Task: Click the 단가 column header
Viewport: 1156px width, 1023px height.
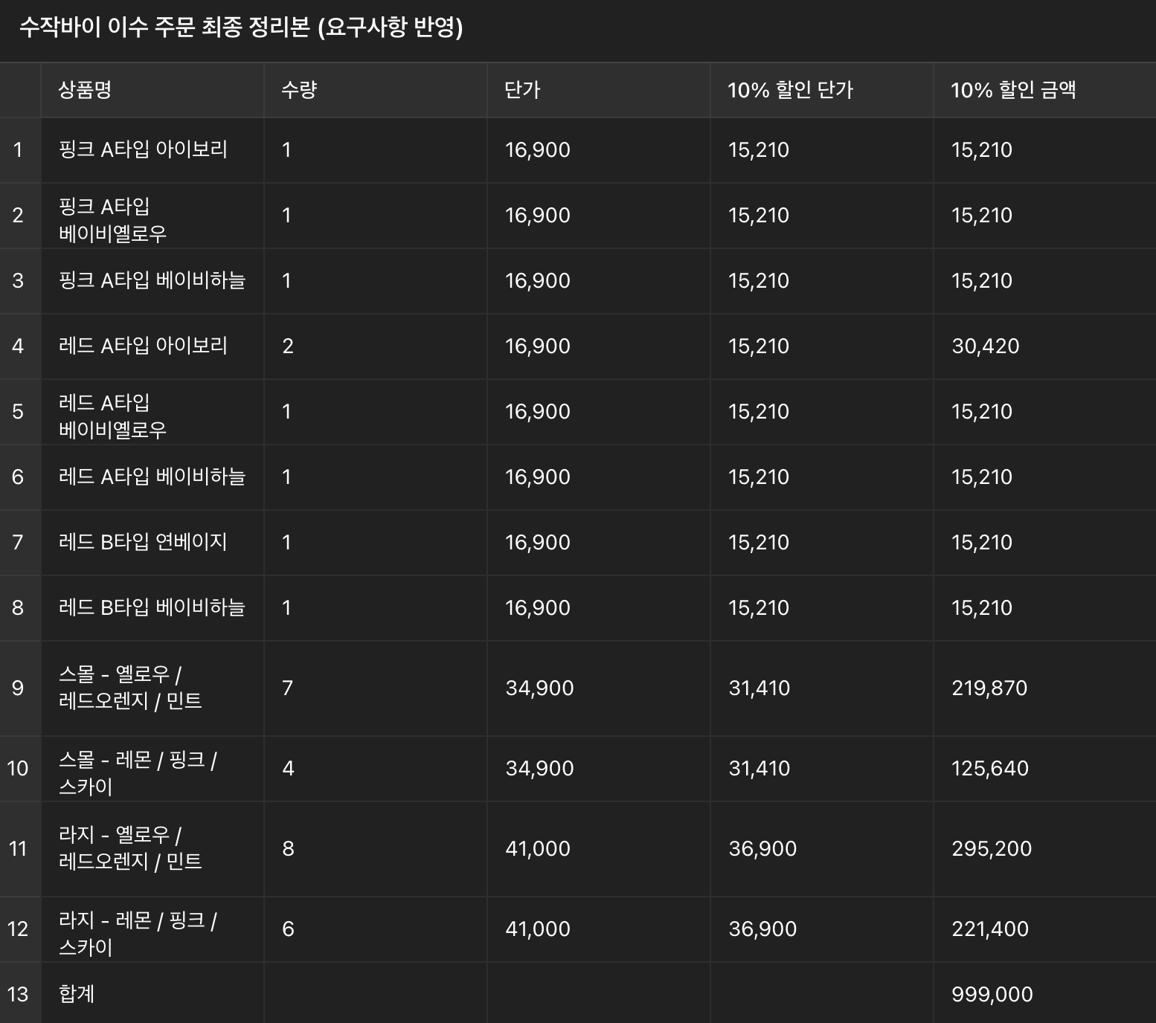Action: tap(522, 90)
